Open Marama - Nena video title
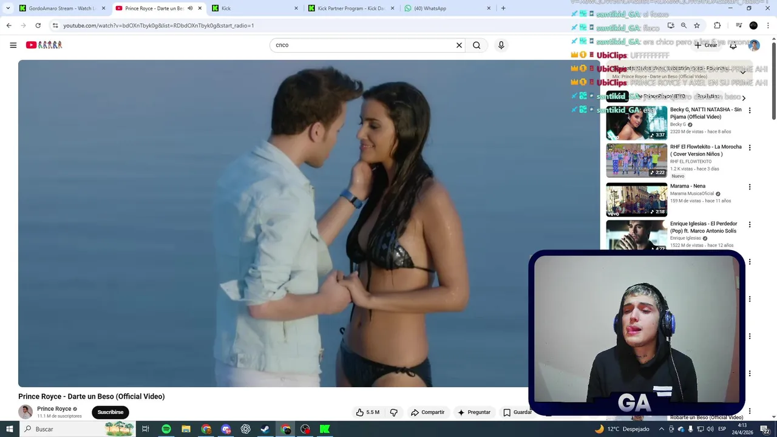This screenshot has height=437, width=777. 688,186
